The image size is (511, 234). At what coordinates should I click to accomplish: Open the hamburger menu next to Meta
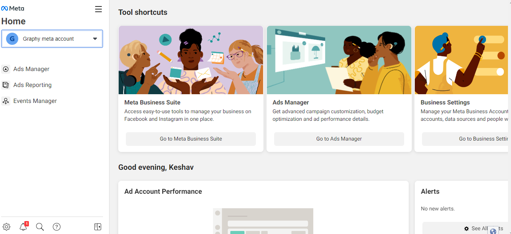coord(98,9)
